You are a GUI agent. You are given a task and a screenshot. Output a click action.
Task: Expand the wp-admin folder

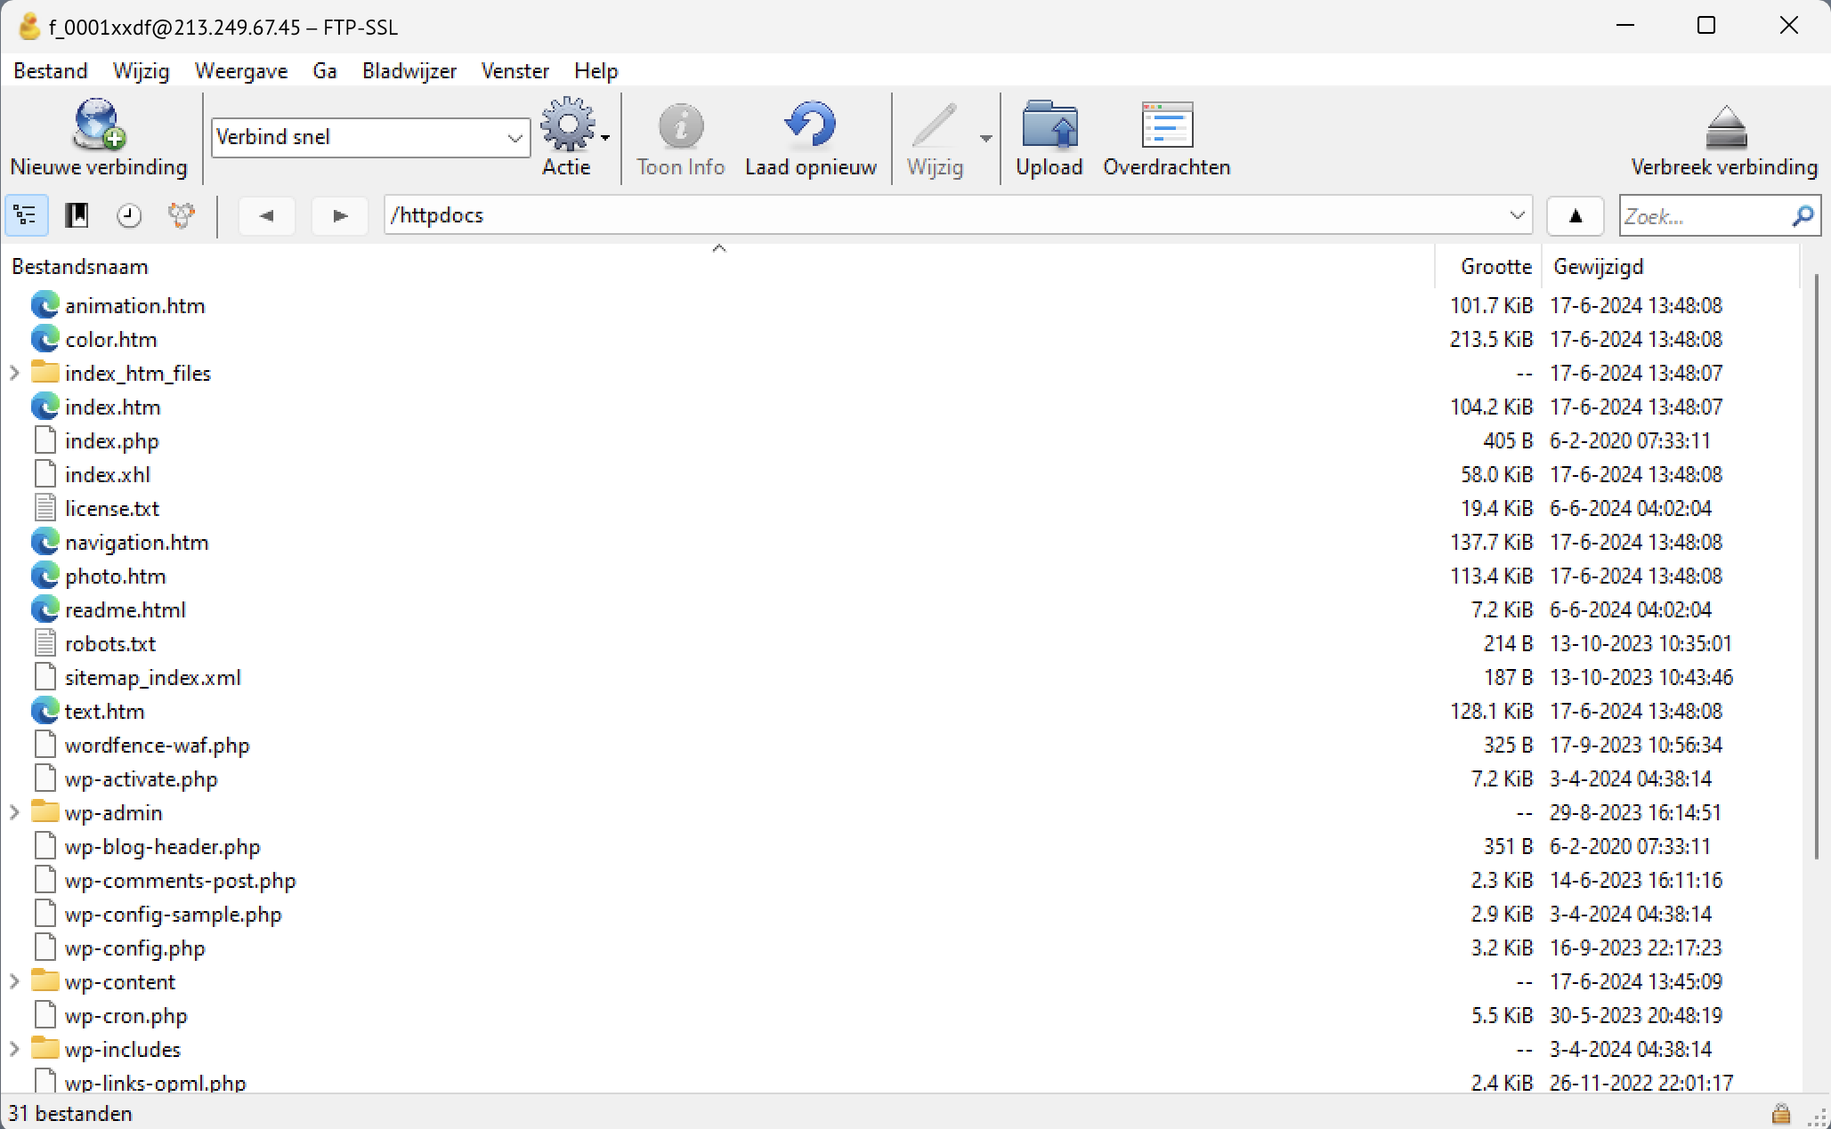(x=14, y=812)
